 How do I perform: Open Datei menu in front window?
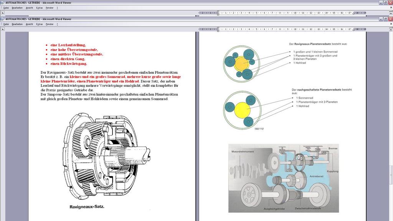pyautogui.click(x=6, y=24)
